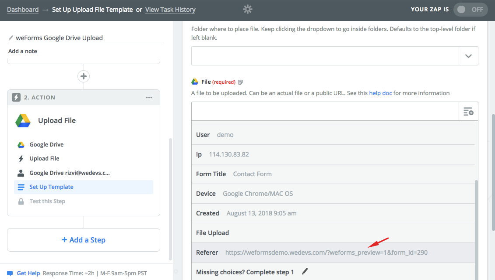Click the File input field
Image resolution: width=495 pixels, height=280 pixels.
coord(325,111)
